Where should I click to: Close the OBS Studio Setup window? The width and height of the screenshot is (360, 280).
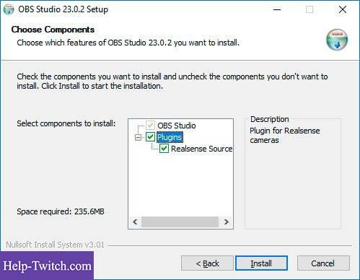coord(343,9)
